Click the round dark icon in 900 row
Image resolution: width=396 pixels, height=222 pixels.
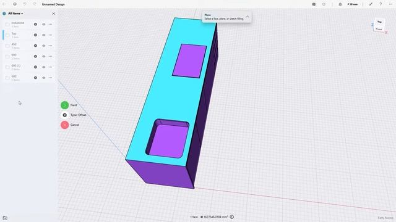pos(35,56)
